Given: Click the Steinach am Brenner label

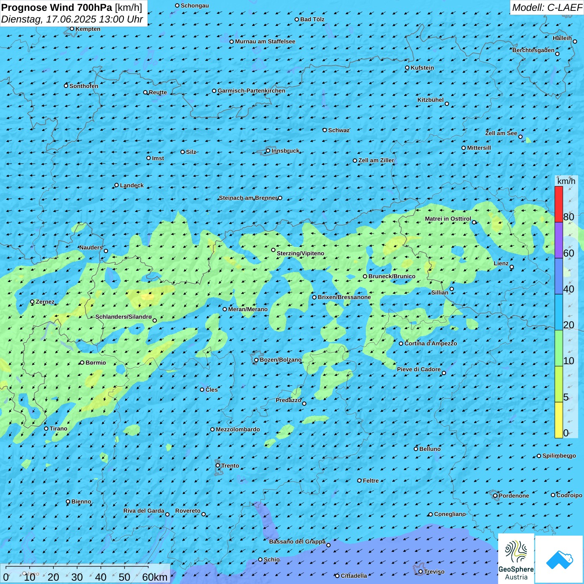Looking at the screenshot, I should tap(248, 198).
